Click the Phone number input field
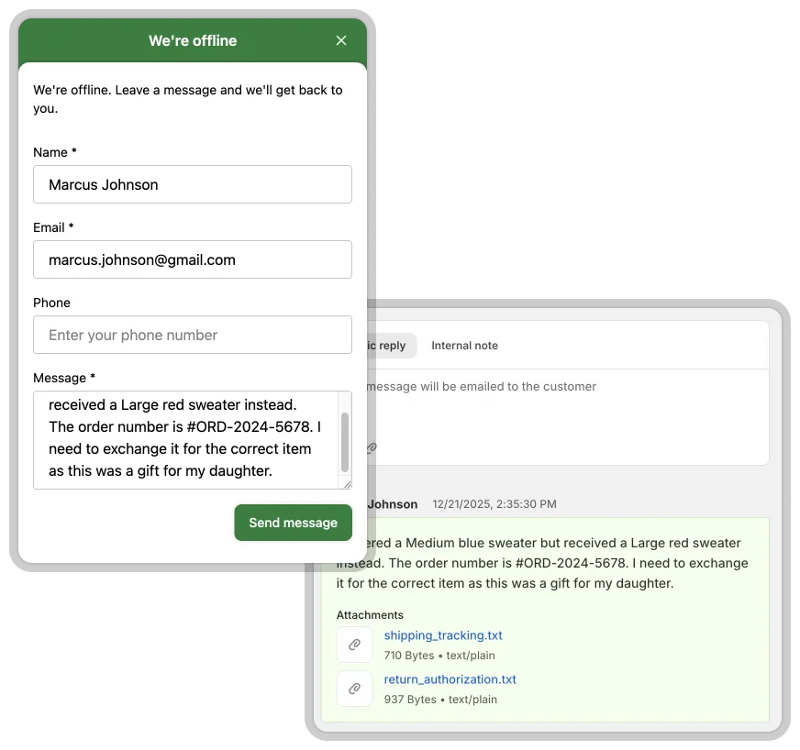Image resolution: width=800 pixels, height=750 pixels. (x=193, y=335)
